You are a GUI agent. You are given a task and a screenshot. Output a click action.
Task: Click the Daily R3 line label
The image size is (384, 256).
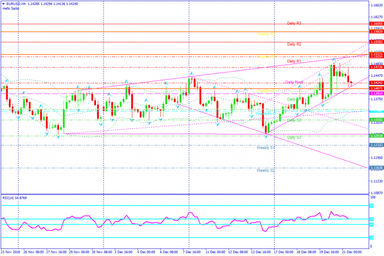pyautogui.click(x=294, y=23)
